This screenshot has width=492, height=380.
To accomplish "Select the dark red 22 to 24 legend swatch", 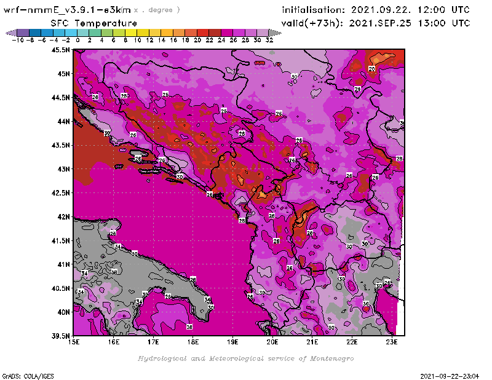I will 215,33.
